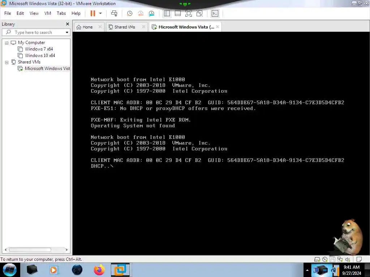Revert VM to its previous snapshot
Viewport: 370px width, 277px height.
(x=141, y=13)
